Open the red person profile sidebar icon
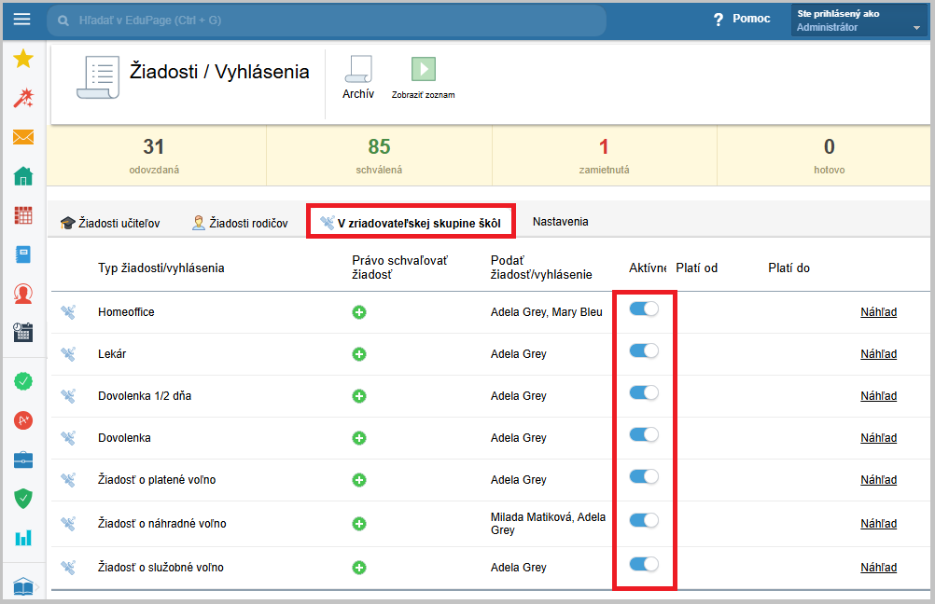935x604 pixels. (23, 294)
